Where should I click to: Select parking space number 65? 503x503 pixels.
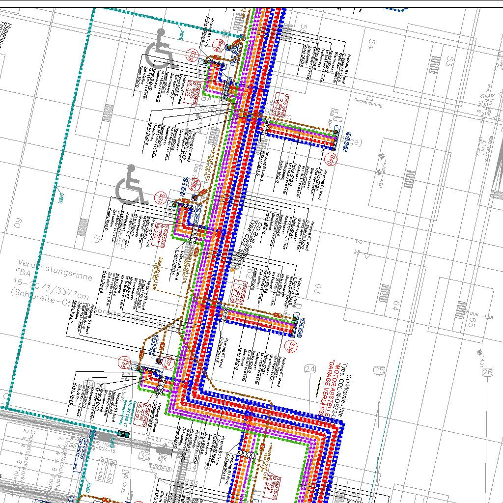click(x=472, y=323)
